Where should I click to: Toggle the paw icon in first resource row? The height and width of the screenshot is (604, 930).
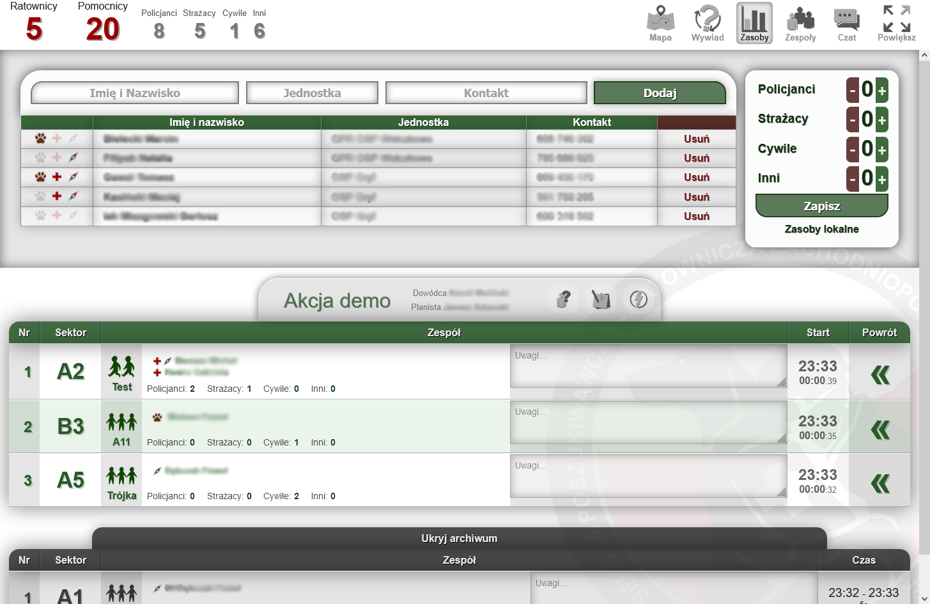(40, 138)
